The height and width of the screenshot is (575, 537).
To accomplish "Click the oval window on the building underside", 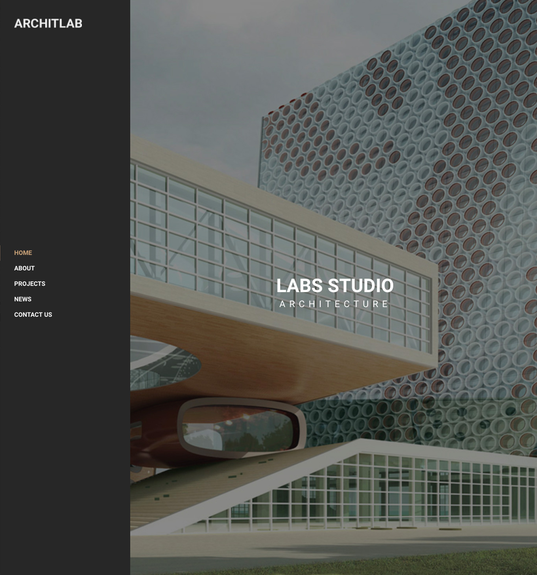I will 241,428.
